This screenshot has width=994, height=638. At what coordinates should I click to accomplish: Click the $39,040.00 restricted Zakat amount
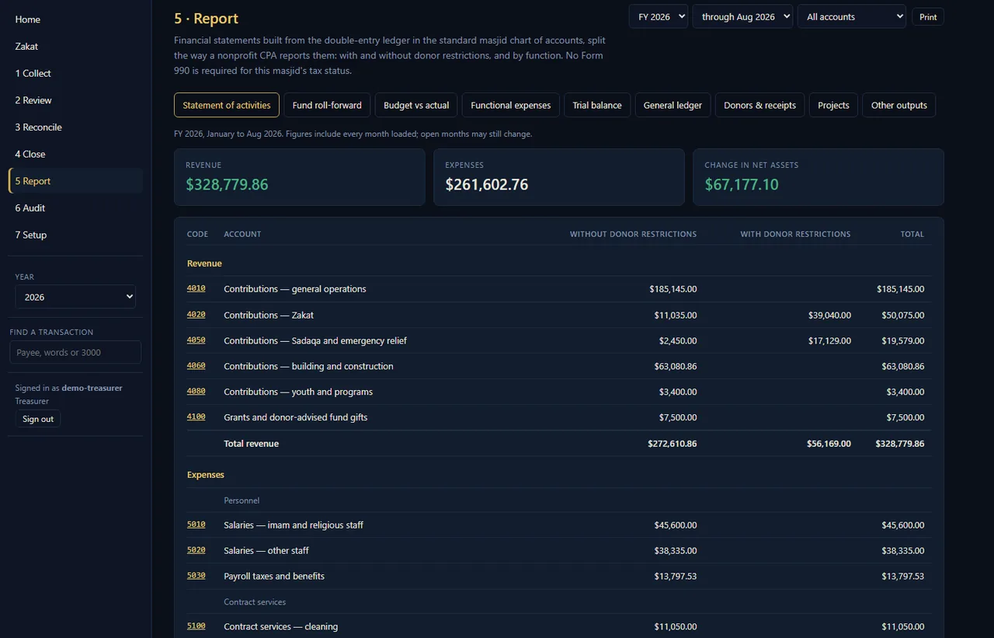click(829, 316)
